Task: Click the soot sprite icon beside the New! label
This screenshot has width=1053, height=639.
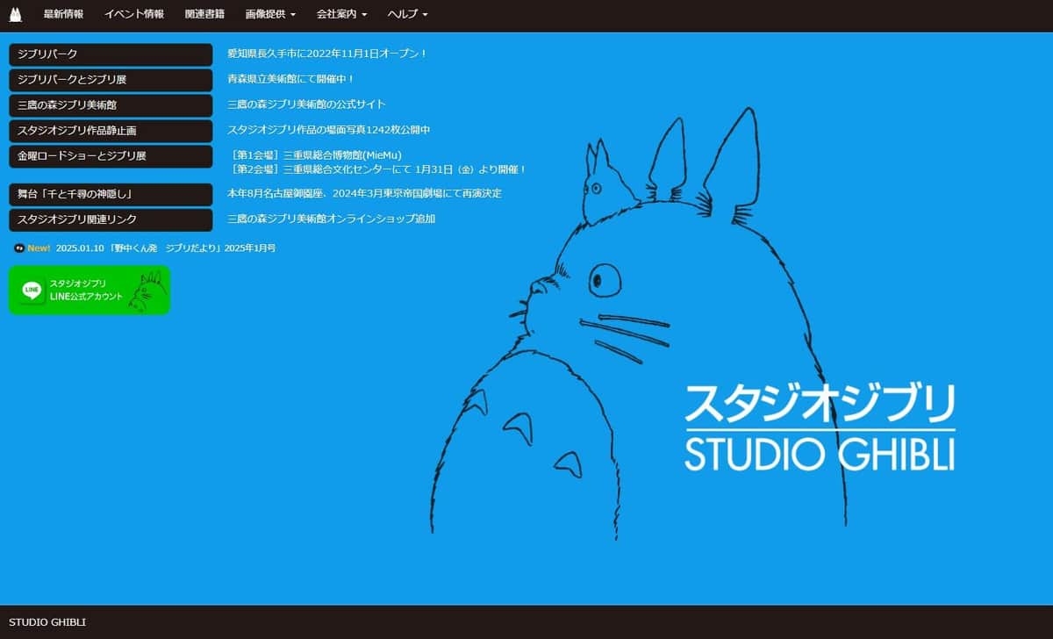Action: pyautogui.click(x=18, y=248)
